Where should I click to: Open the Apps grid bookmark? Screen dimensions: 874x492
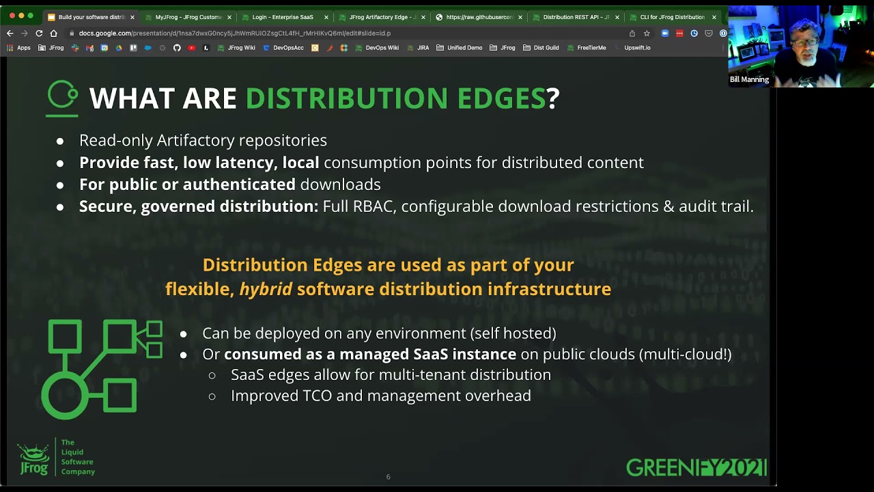tap(18, 48)
